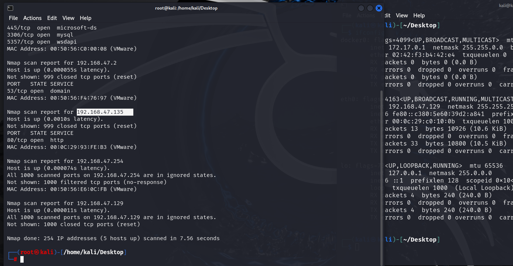Click 'Nmap scan report for 192.168.47.254'

point(65,161)
